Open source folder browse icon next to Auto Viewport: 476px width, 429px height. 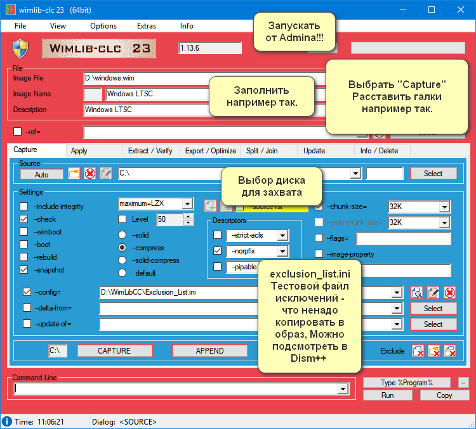point(74,174)
